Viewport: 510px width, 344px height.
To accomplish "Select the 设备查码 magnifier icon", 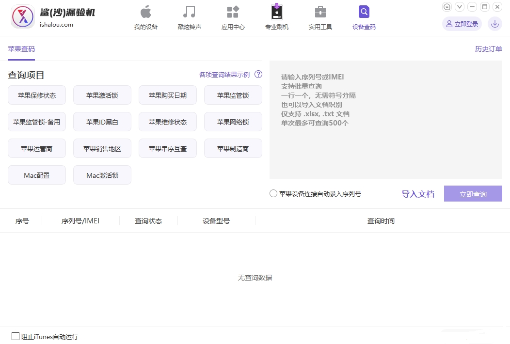I will pos(364,13).
